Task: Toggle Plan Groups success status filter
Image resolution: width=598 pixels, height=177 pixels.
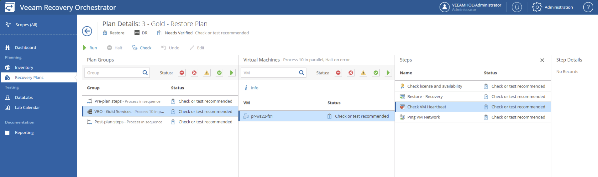Action: [219, 73]
